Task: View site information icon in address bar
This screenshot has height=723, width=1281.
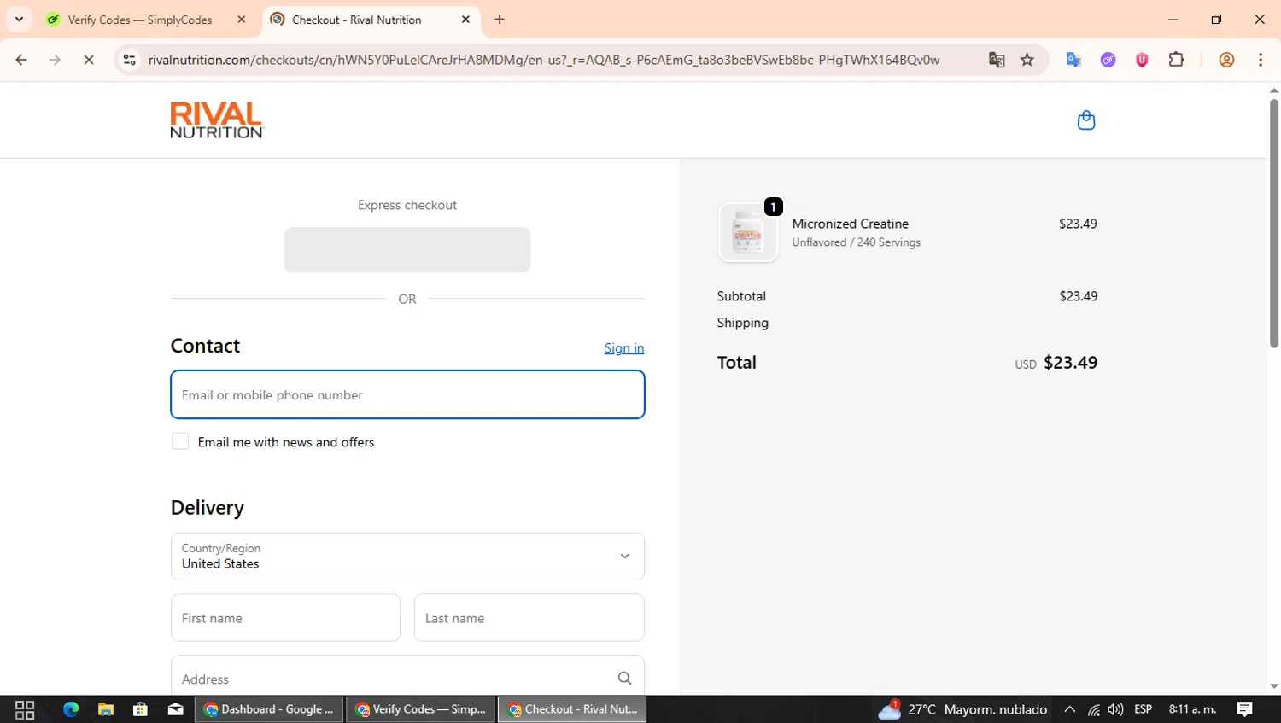Action: (129, 60)
